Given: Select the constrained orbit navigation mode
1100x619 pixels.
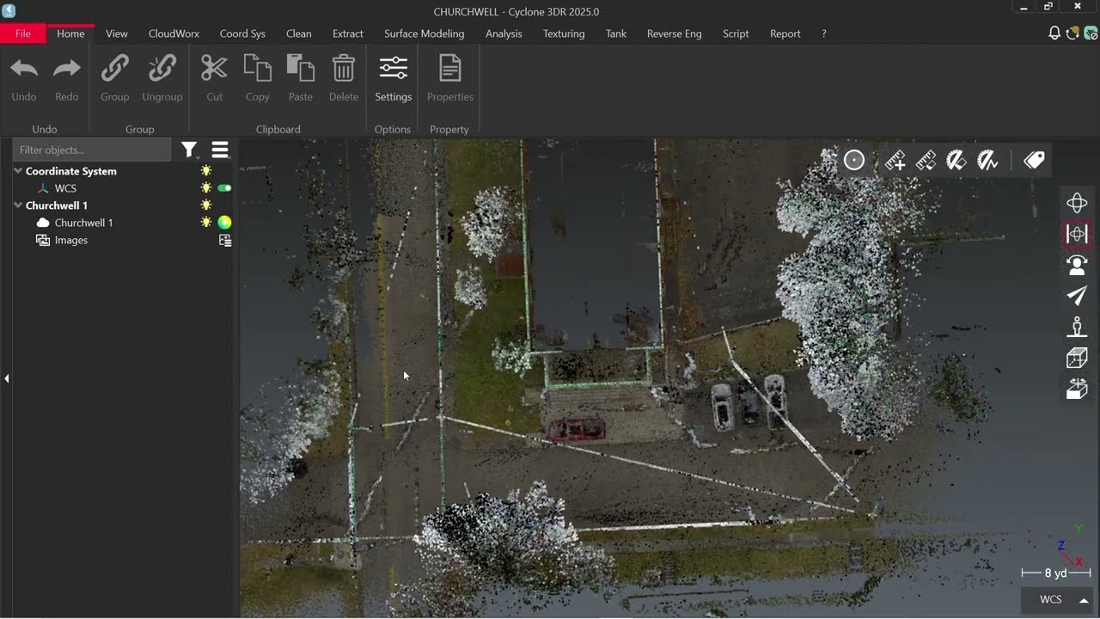Looking at the screenshot, I should pyautogui.click(x=1077, y=234).
